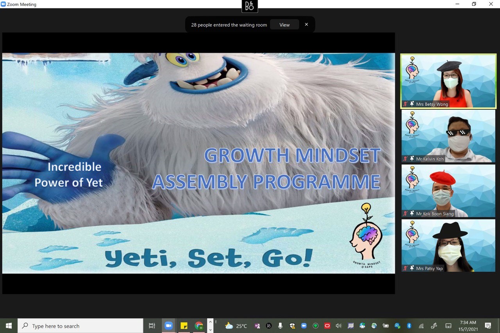The height and width of the screenshot is (333, 500).
Task: Click the taskbar toolbar up arrow
Action: (x=210, y=322)
